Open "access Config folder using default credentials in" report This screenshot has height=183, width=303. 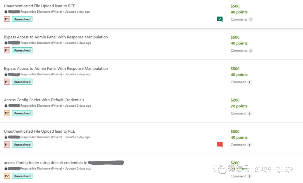[45, 163]
